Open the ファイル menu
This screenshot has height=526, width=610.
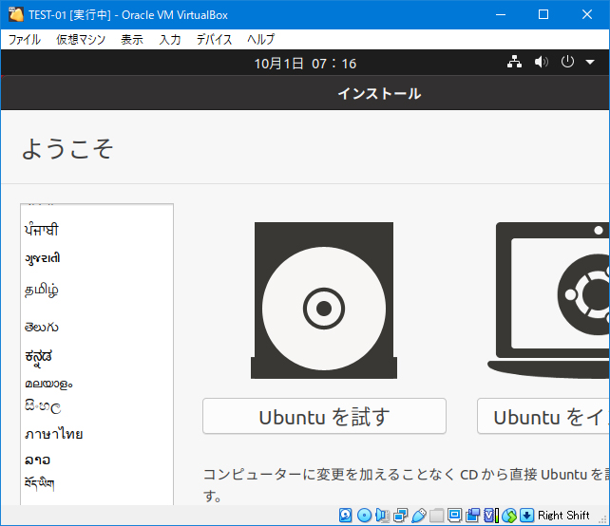click(25, 39)
